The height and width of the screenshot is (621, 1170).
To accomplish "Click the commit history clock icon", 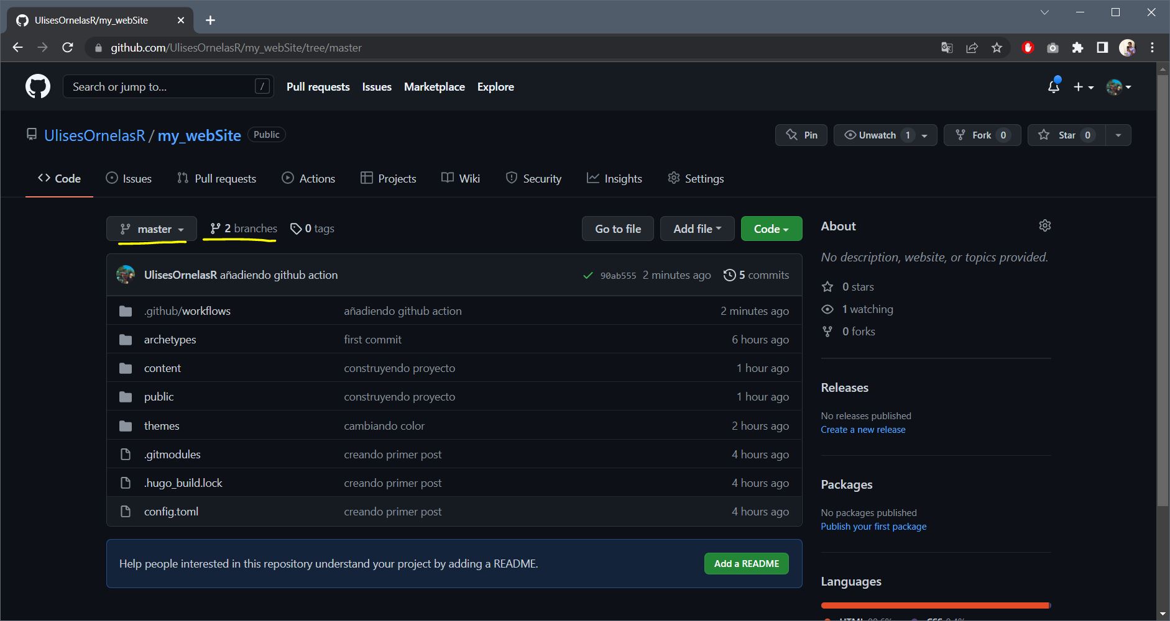I will (729, 275).
